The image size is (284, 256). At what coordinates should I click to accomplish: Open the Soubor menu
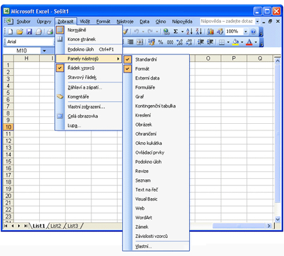[24, 22]
